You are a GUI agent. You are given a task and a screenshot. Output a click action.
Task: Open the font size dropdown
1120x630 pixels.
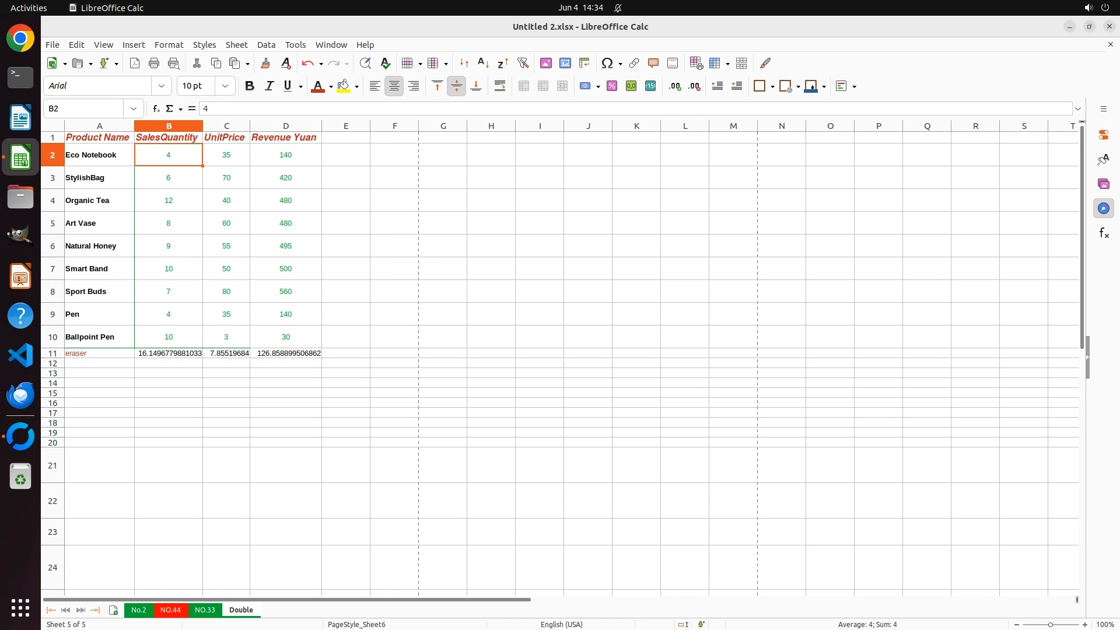click(225, 86)
